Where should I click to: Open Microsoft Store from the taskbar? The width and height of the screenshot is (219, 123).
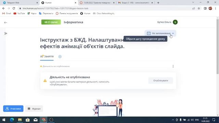(28, 120)
